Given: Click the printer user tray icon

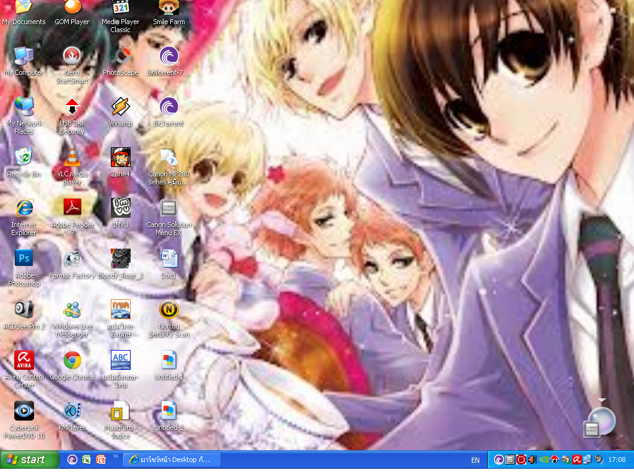Looking at the screenshot, I should tap(566, 460).
